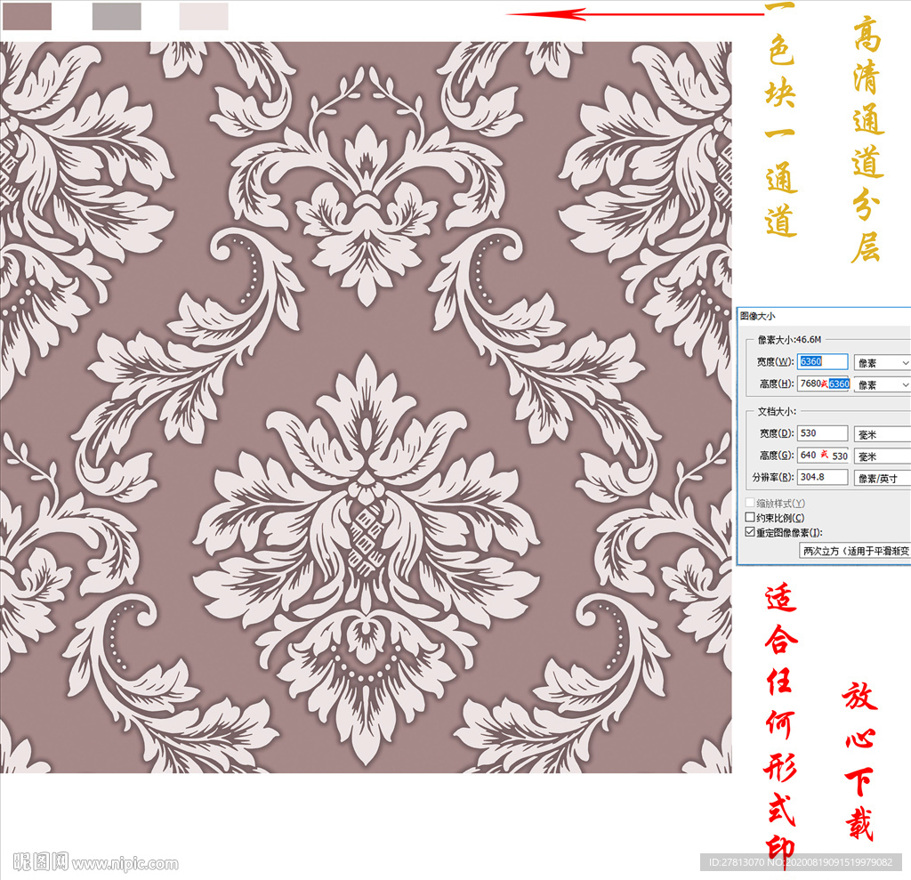Viewport: 911px width, 880px height.
Task: Open the pixel width unit dropdown (像素)
Action: (x=883, y=363)
